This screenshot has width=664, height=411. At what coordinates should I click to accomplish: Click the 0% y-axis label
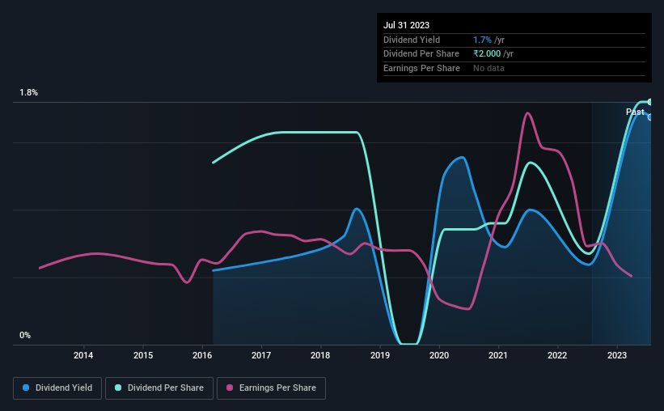[25, 335]
